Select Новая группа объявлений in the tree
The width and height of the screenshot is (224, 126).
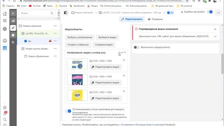(37, 49)
